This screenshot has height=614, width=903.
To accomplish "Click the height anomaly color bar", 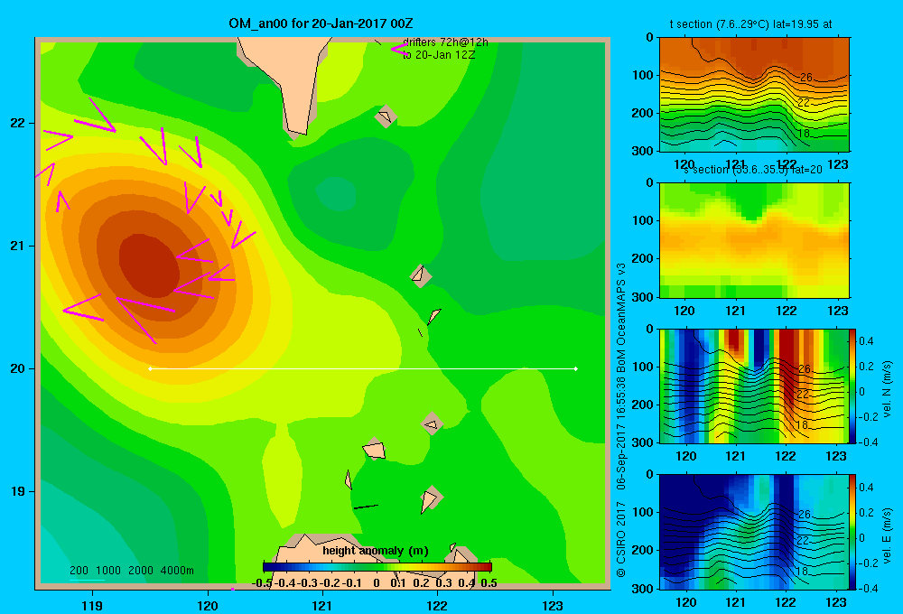I will pyautogui.click(x=377, y=567).
